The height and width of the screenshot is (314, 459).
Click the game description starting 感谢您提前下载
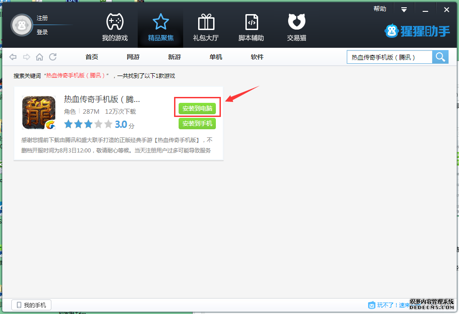[x=116, y=145]
